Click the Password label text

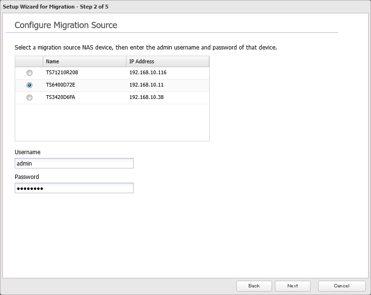27,177
